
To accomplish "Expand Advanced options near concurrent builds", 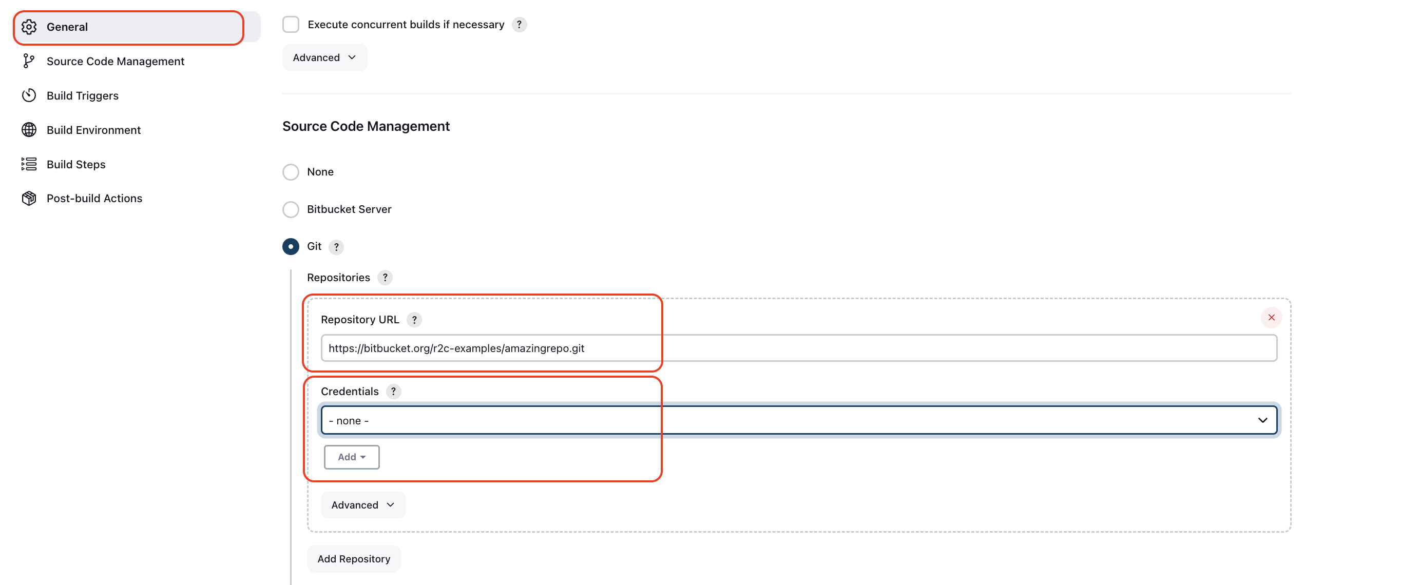I will click(x=324, y=57).
